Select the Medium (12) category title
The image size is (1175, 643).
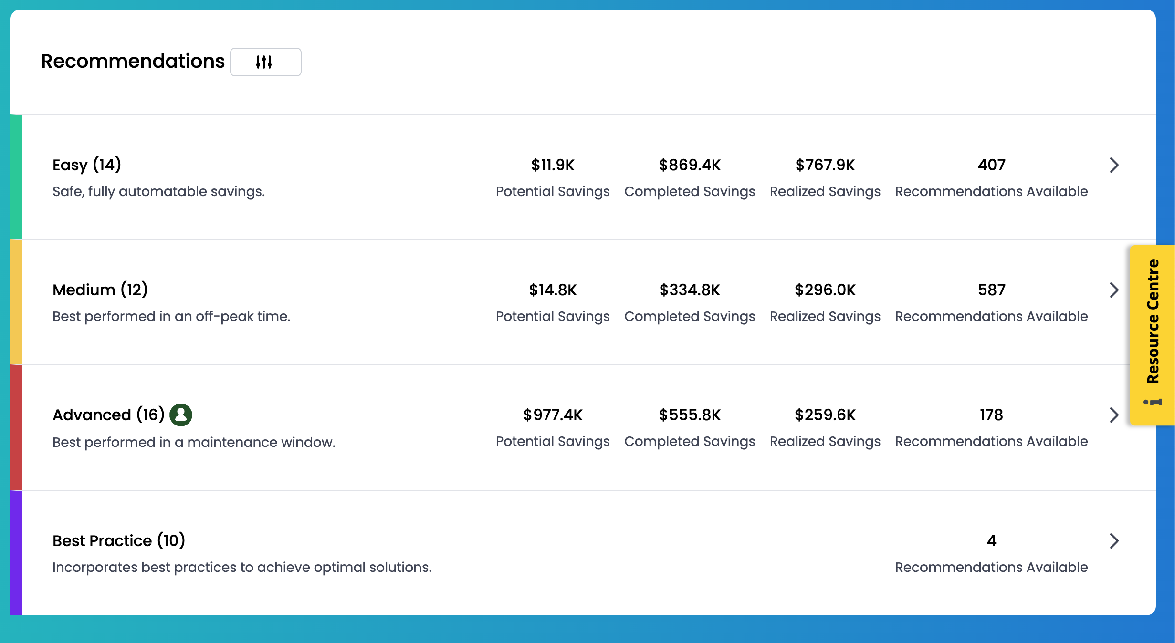100,290
